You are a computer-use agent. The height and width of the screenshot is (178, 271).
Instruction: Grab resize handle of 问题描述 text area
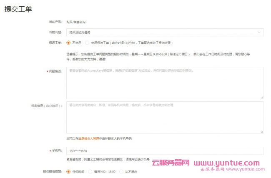(261, 97)
